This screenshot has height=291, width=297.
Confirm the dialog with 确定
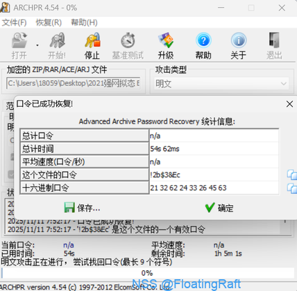219,208
